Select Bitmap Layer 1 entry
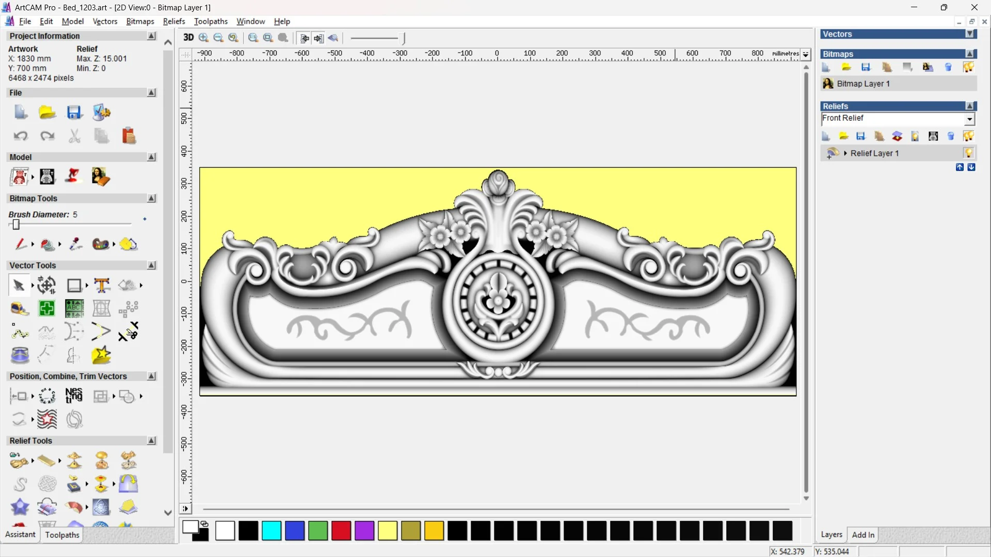 click(x=863, y=84)
